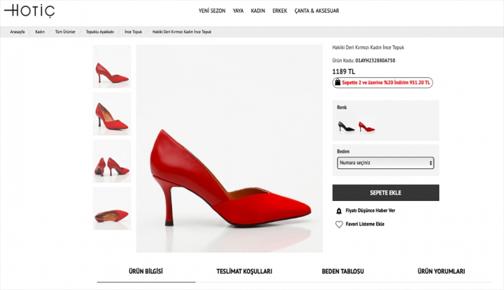Click the Topuklu Ayakkabı breadcrumb link

[99, 32]
